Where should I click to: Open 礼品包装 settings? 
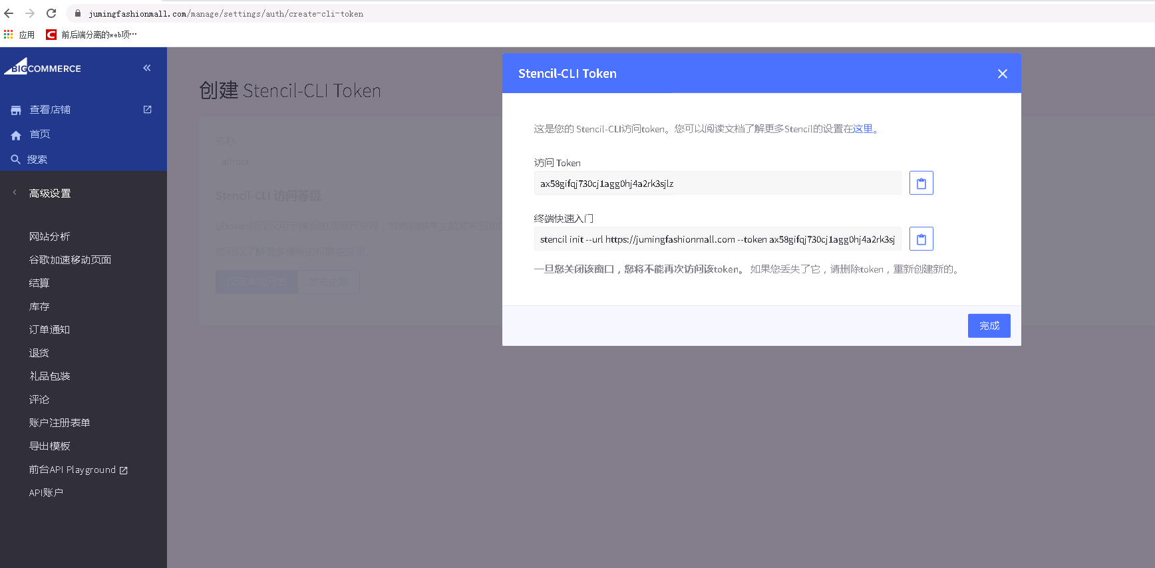coord(49,376)
